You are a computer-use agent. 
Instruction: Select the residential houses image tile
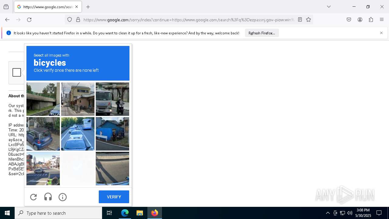[x=78, y=99]
